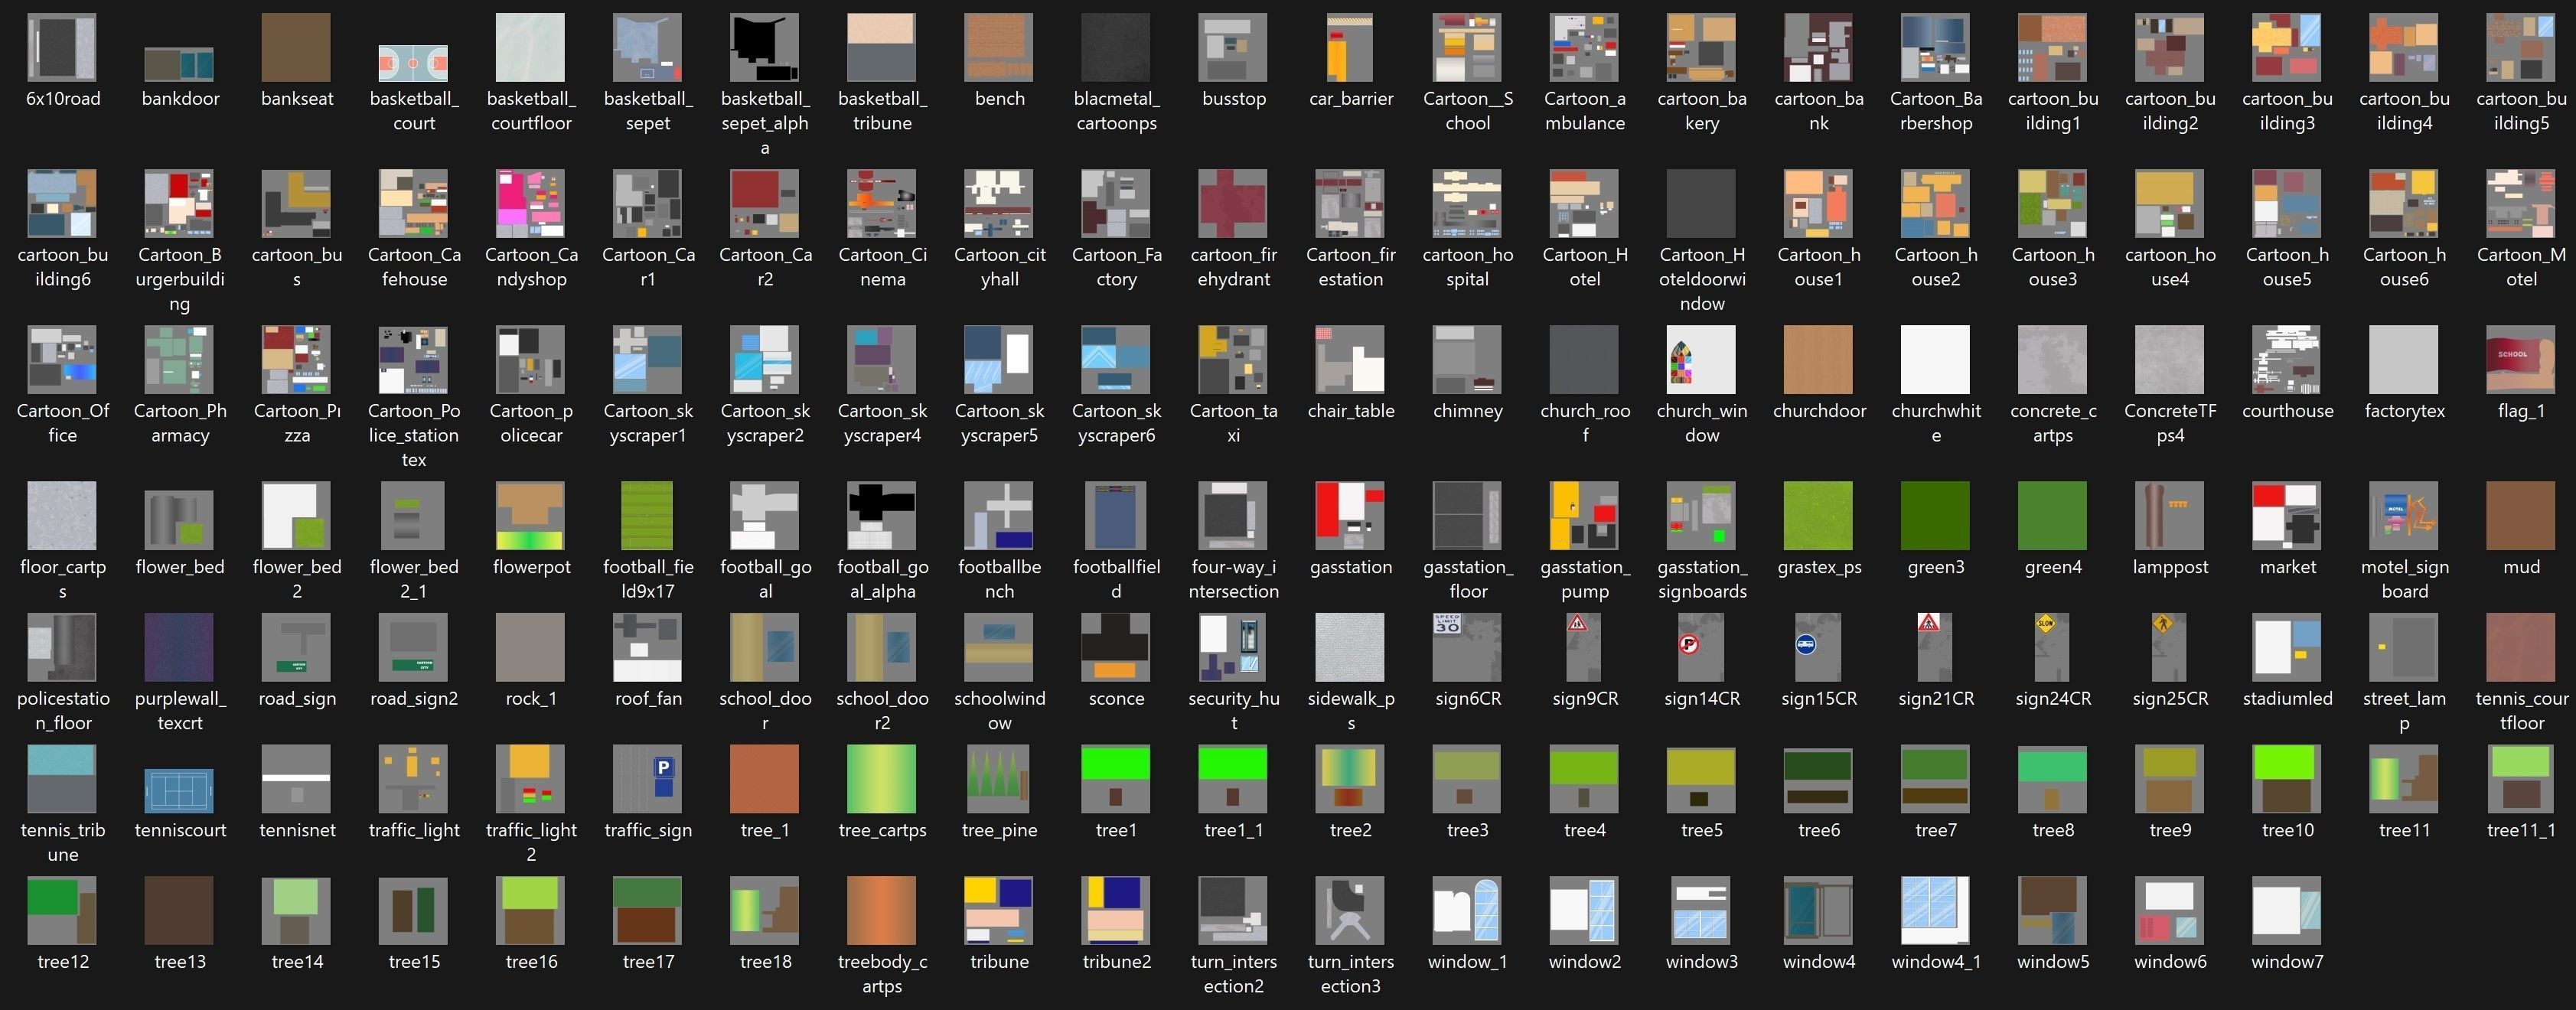Select the flag_1 texture thumbnail
Image resolution: width=2576 pixels, height=1010 pixels.
click(x=2520, y=359)
